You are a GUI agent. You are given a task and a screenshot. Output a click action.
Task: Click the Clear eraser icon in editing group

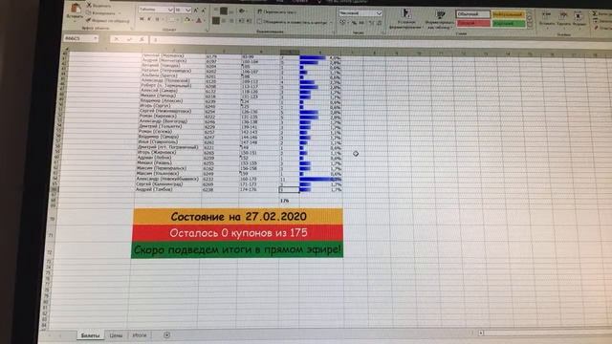point(596,28)
